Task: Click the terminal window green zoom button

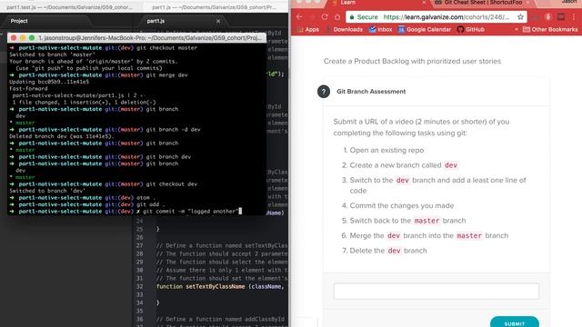Action: [32, 38]
